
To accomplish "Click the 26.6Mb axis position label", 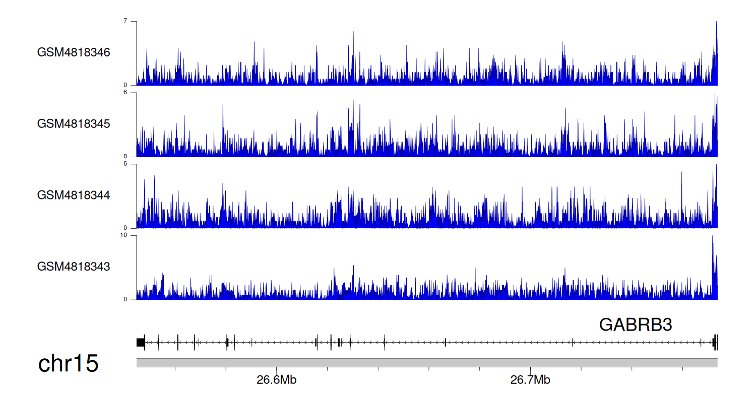I will pyautogui.click(x=277, y=380).
